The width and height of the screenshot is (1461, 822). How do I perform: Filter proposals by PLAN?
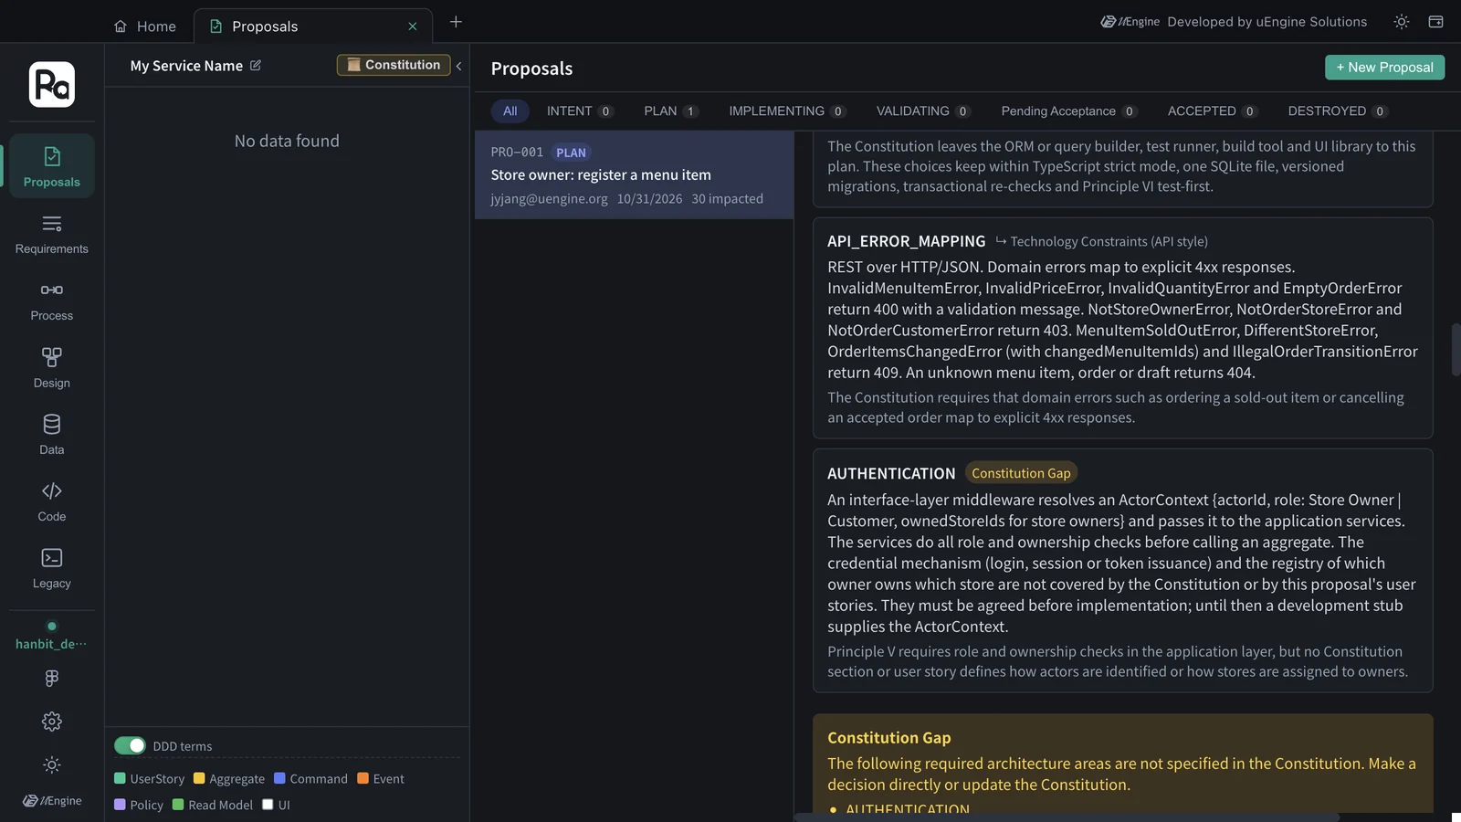tap(671, 111)
